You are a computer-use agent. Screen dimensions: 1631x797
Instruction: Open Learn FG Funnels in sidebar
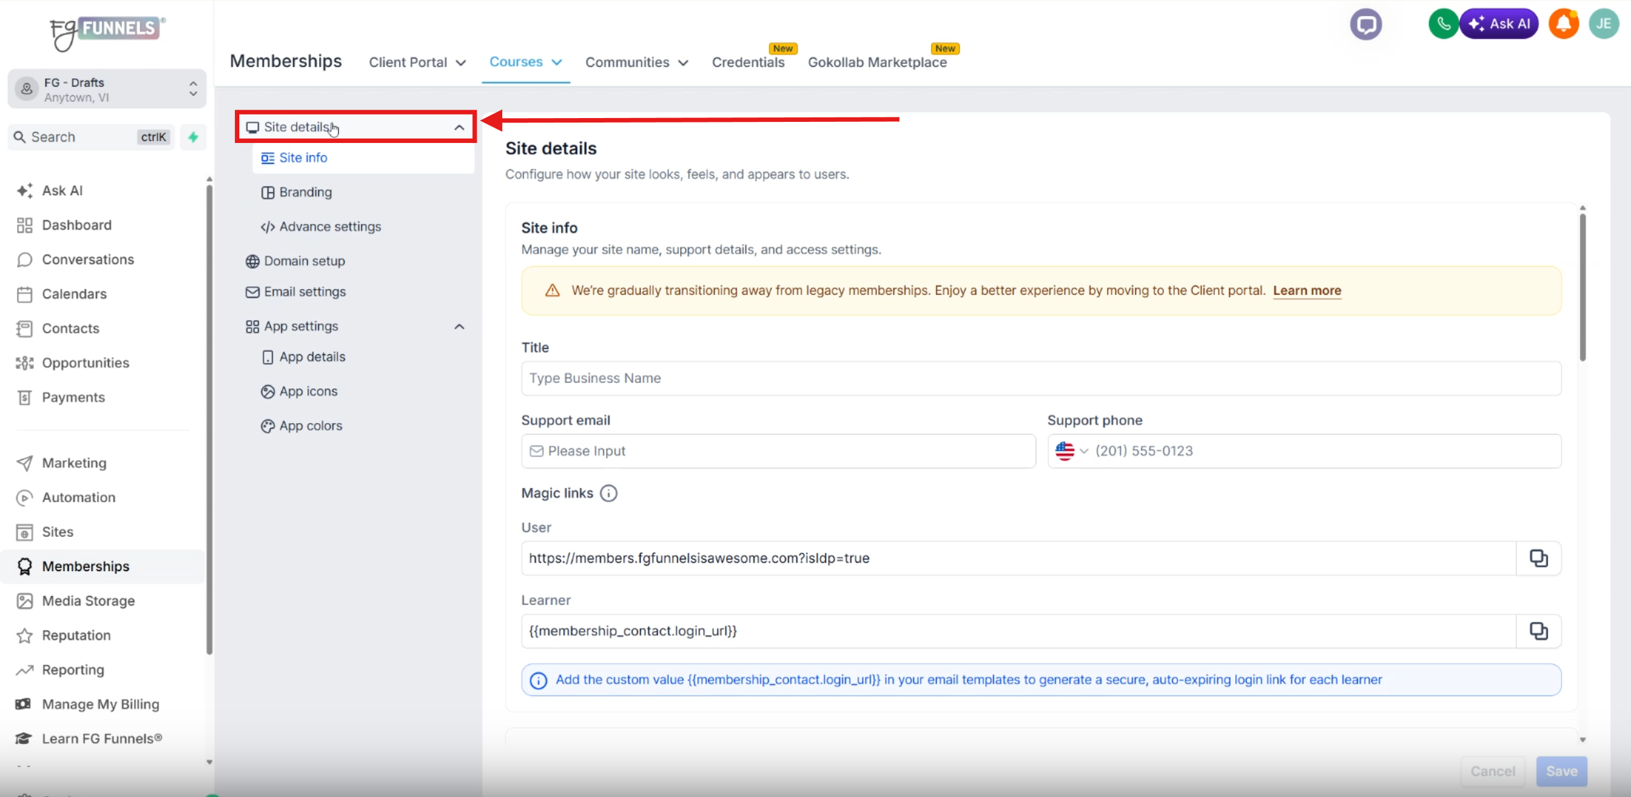tap(101, 739)
